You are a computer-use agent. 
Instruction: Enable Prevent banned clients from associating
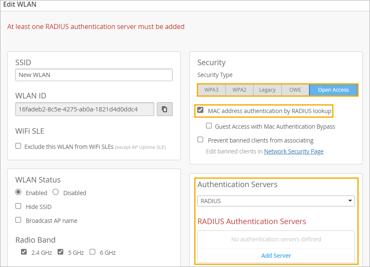[x=201, y=140]
